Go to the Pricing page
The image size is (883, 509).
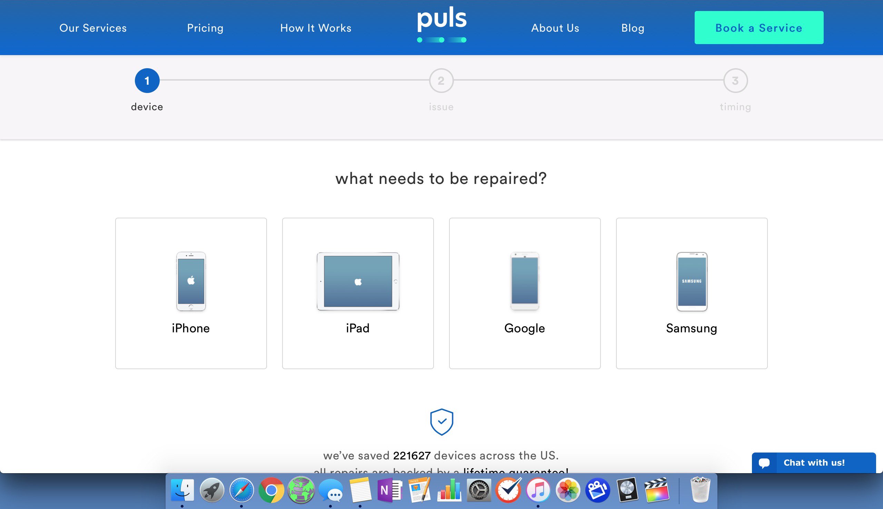(205, 28)
